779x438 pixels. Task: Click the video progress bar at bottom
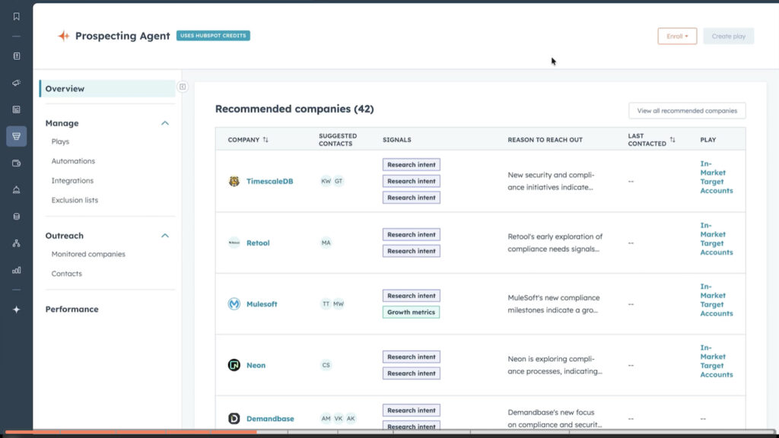(x=389, y=432)
